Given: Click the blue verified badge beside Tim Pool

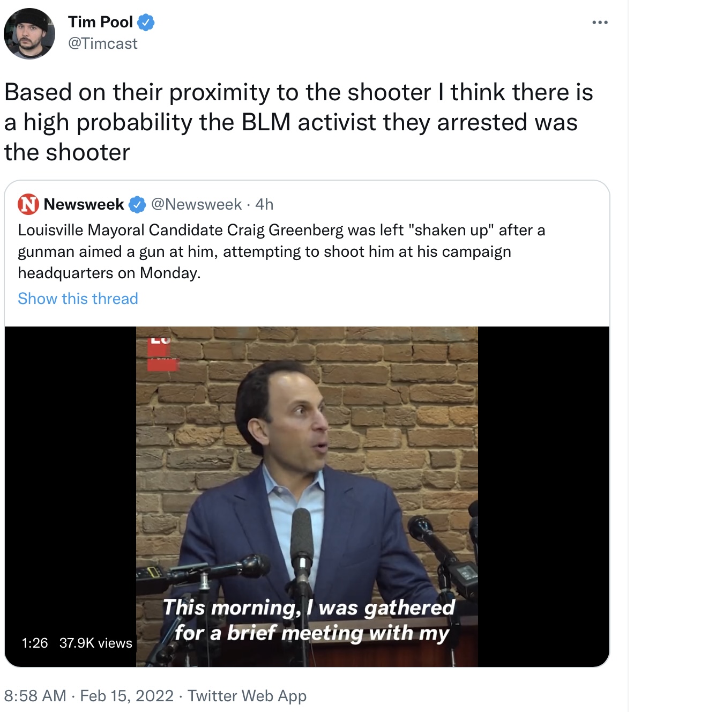Looking at the screenshot, I should pyautogui.click(x=146, y=23).
